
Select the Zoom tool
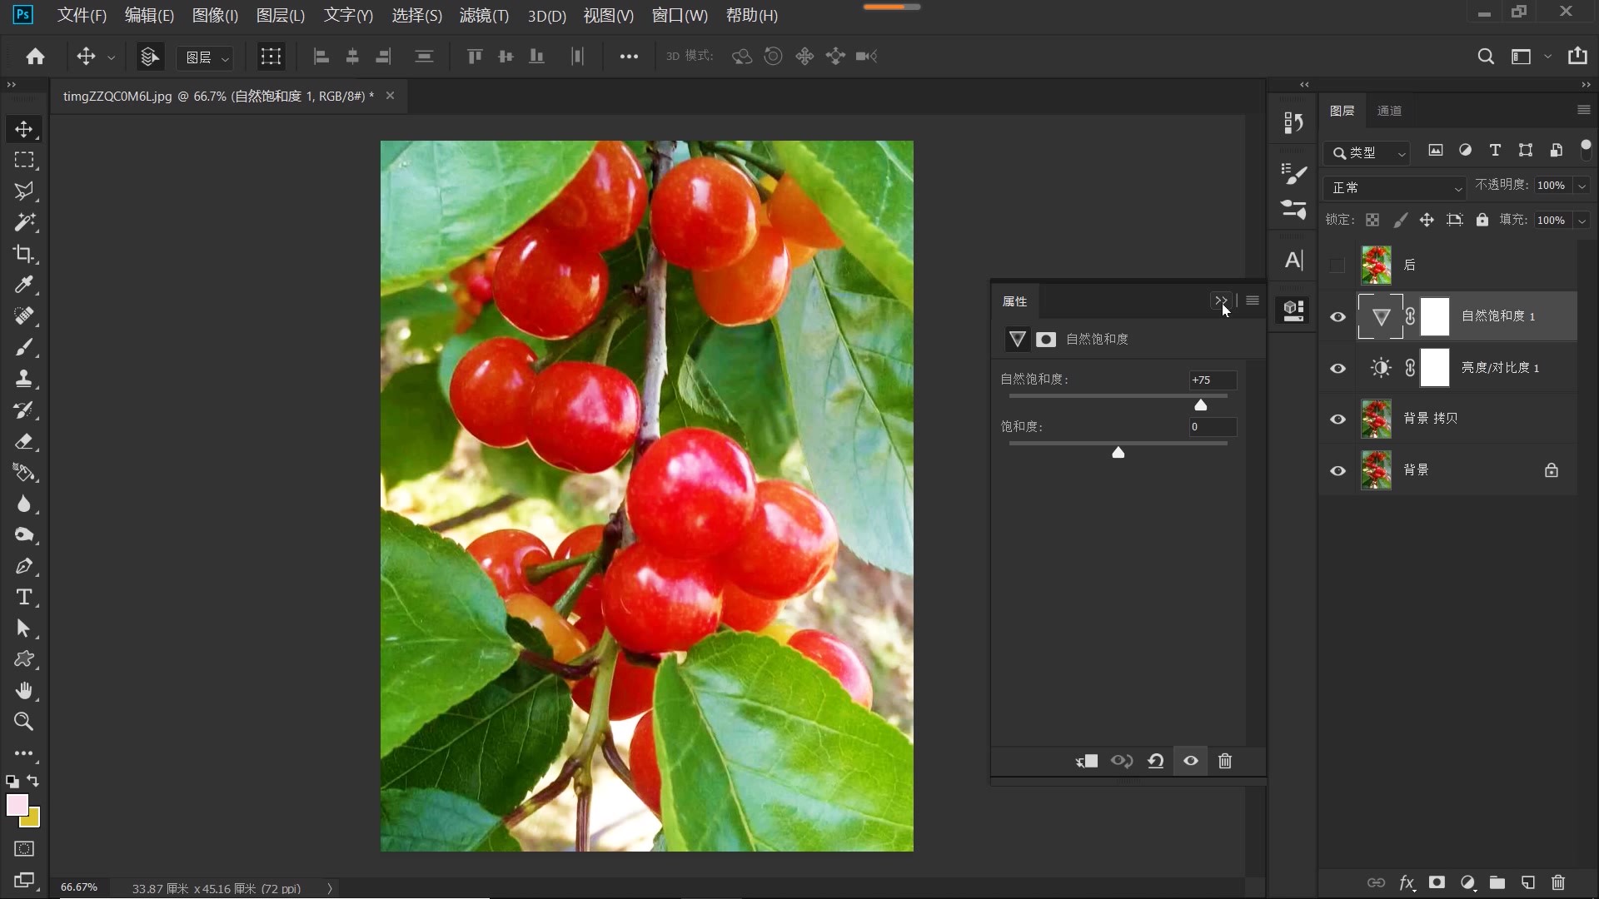23,722
